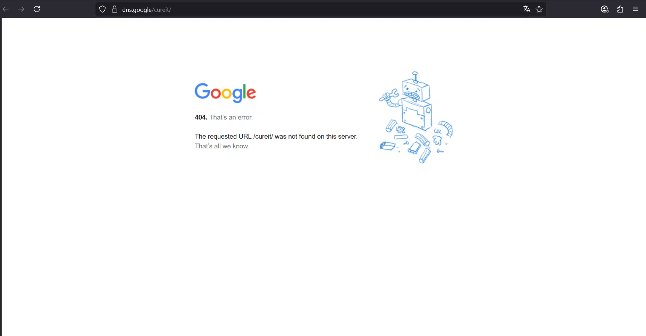646x336 pixels.
Task: Open the extensions puzzle icon
Action: (x=620, y=9)
